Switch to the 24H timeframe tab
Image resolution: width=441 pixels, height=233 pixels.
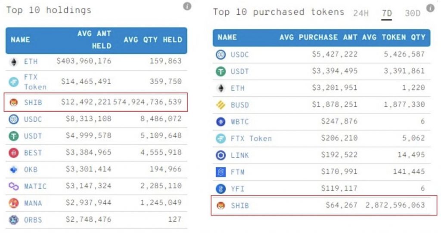click(x=361, y=13)
